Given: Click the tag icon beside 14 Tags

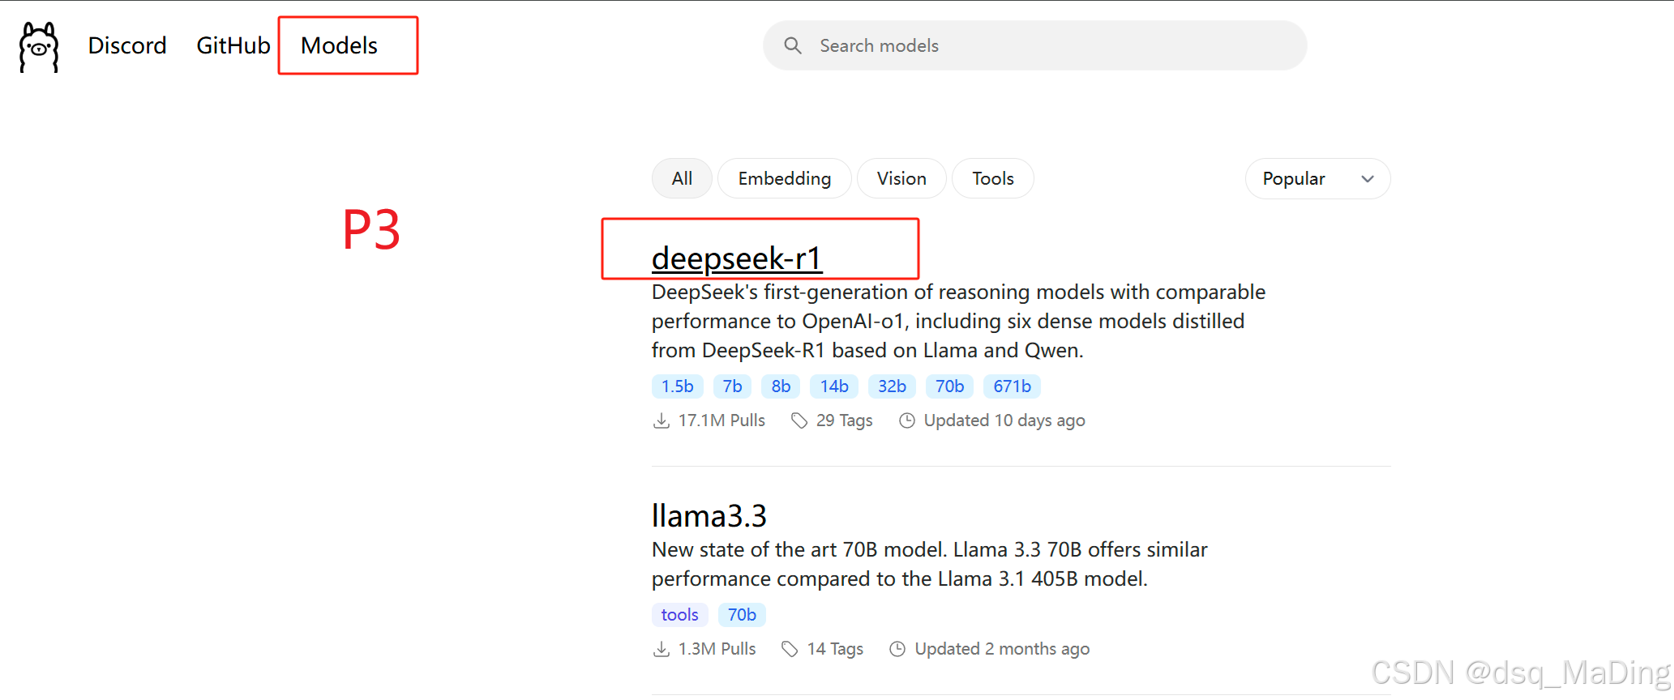Looking at the screenshot, I should coord(790,649).
